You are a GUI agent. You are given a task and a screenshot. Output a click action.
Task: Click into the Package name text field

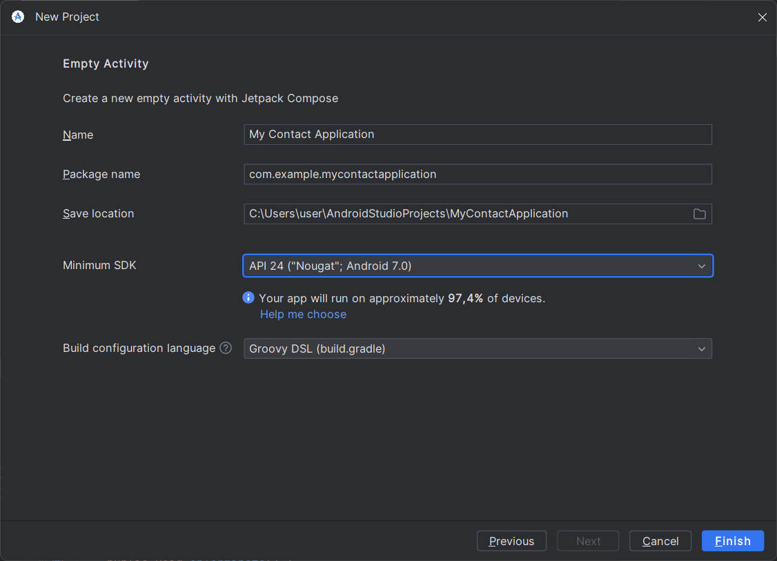pyautogui.click(x=476, y=175)
